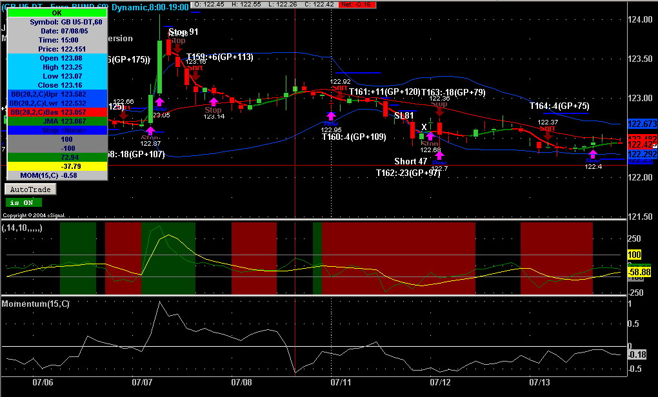Click the magenta buy arrow above 122.4
The image size is (658, 397).
click(x=593, y=154)
